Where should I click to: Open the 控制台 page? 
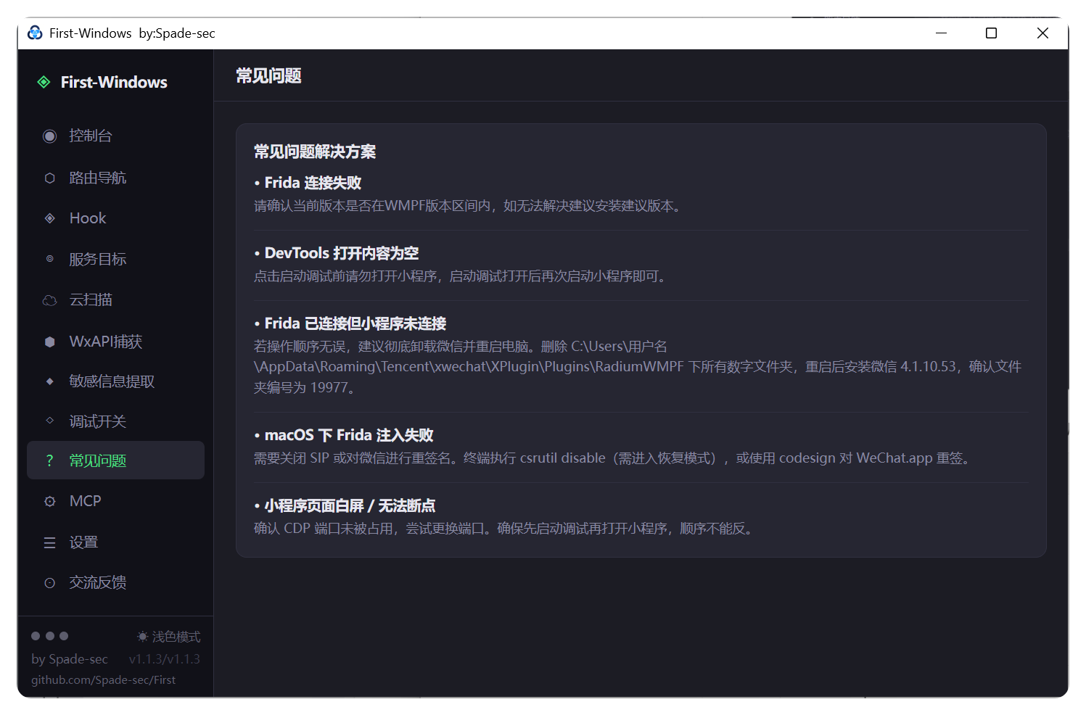tap(115, 136)
